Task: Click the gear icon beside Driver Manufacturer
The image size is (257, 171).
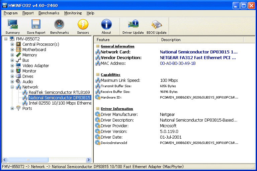Action: point(98,114)
